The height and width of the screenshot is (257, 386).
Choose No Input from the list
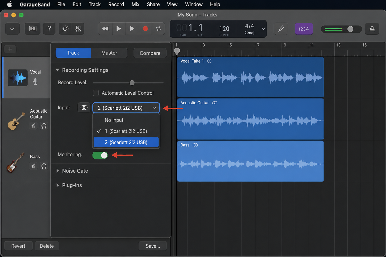click(126, 120)
